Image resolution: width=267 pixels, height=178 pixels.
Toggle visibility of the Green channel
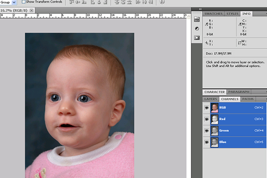point(206,131)
